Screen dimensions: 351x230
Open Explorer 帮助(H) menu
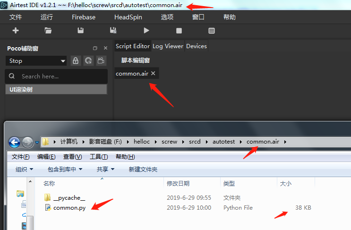(125, 157)
